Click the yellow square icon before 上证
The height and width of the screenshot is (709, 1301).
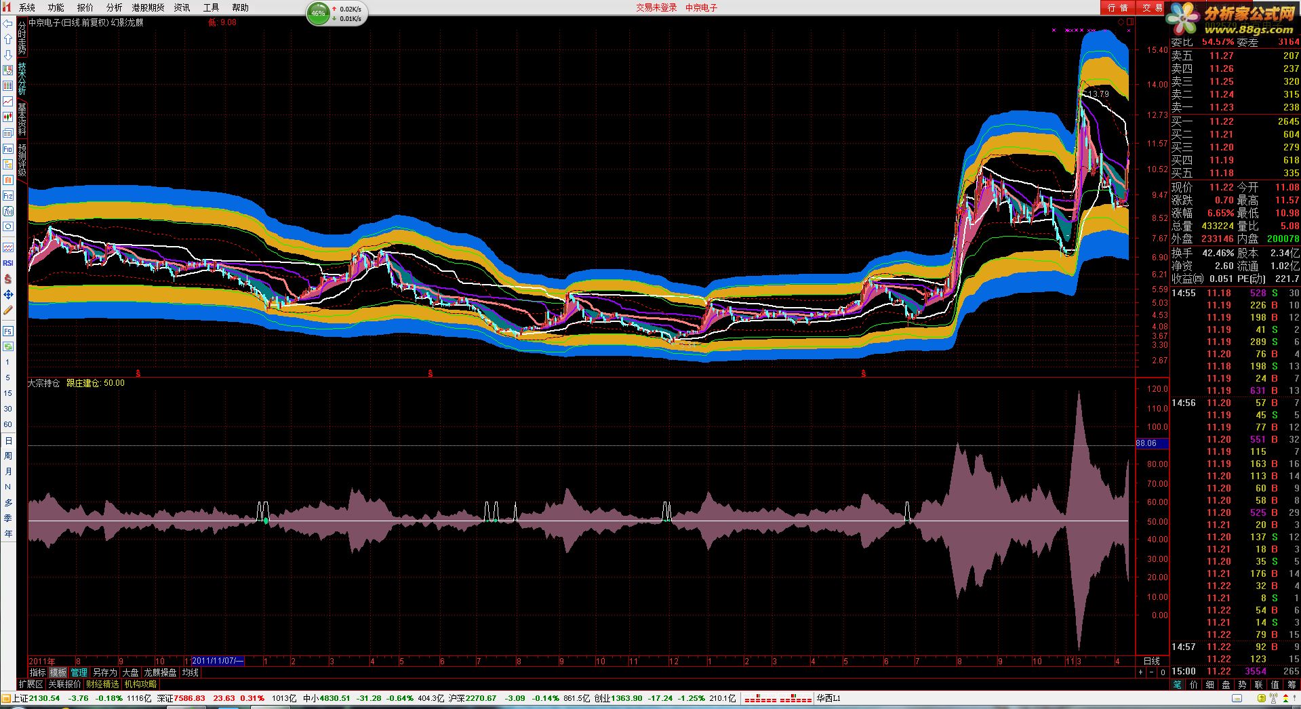tap(6, 698)
